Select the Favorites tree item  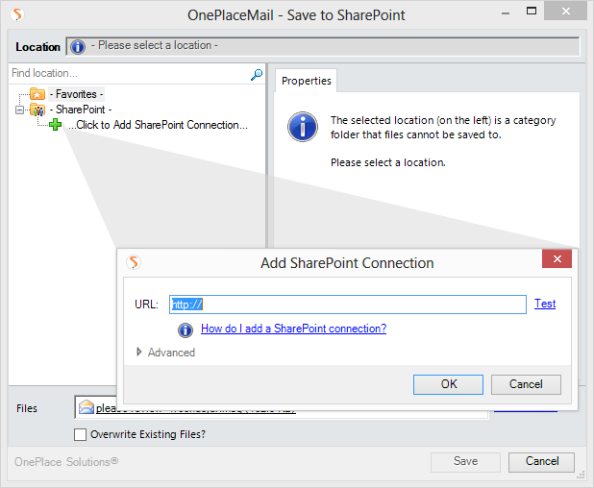(x=76, y=94)
